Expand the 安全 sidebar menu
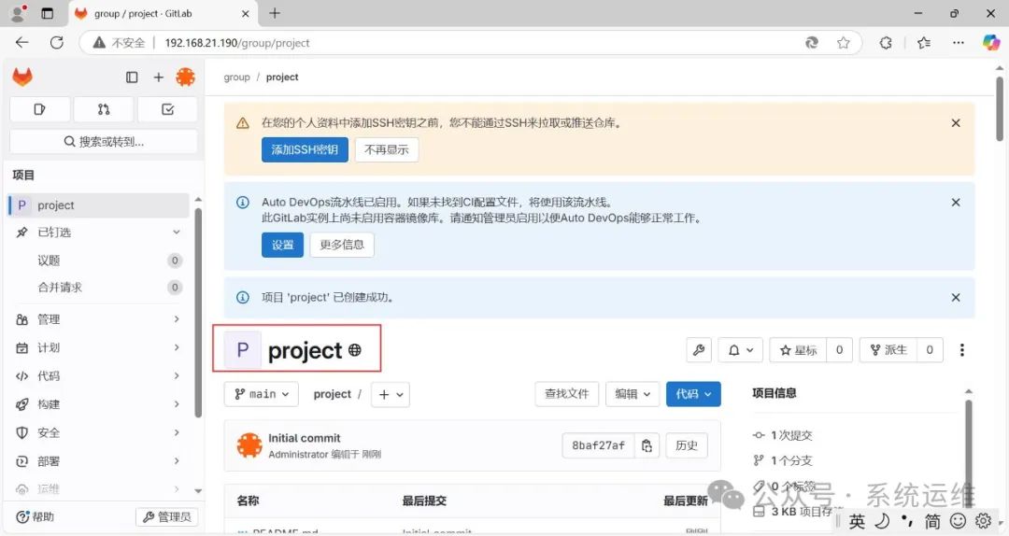The width and height of the screenshot is (1009, 536). tap(99, 432)
